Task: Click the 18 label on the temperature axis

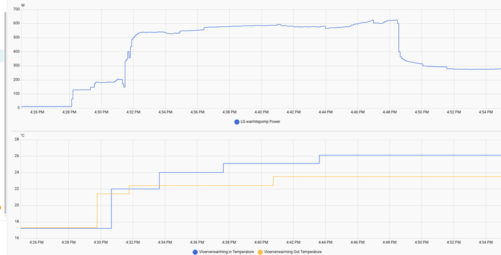Action: (18, 221)
